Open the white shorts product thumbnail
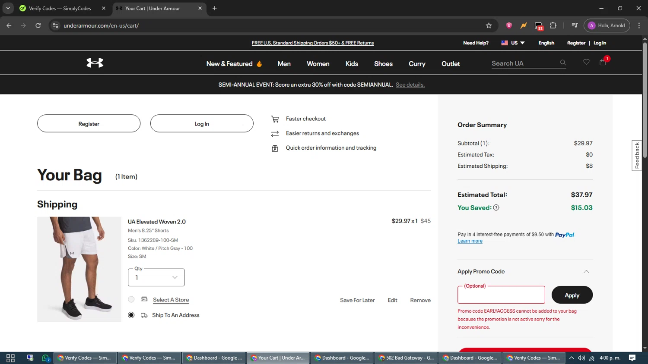The image size is (648, 364). (79, 269)
